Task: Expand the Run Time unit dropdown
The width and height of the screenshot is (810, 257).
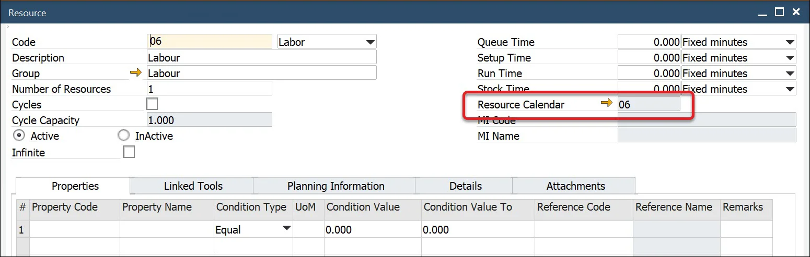Action: 789,73
